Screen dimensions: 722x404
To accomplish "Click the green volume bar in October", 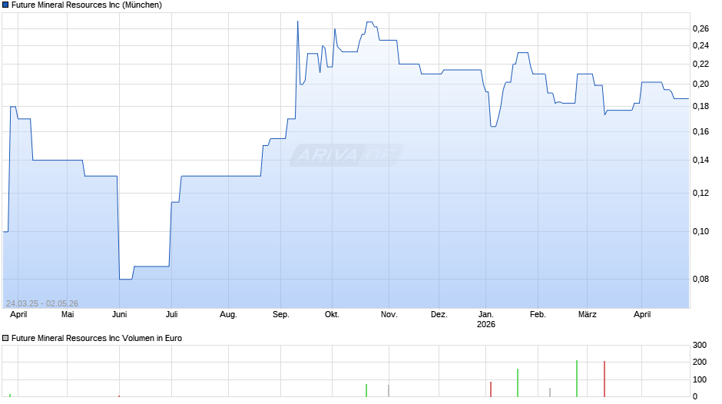I will point(366,391).
